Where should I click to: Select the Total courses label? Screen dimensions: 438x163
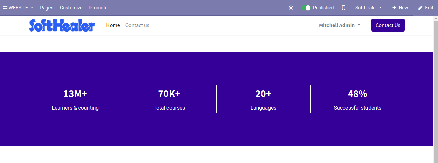(169, 108)
